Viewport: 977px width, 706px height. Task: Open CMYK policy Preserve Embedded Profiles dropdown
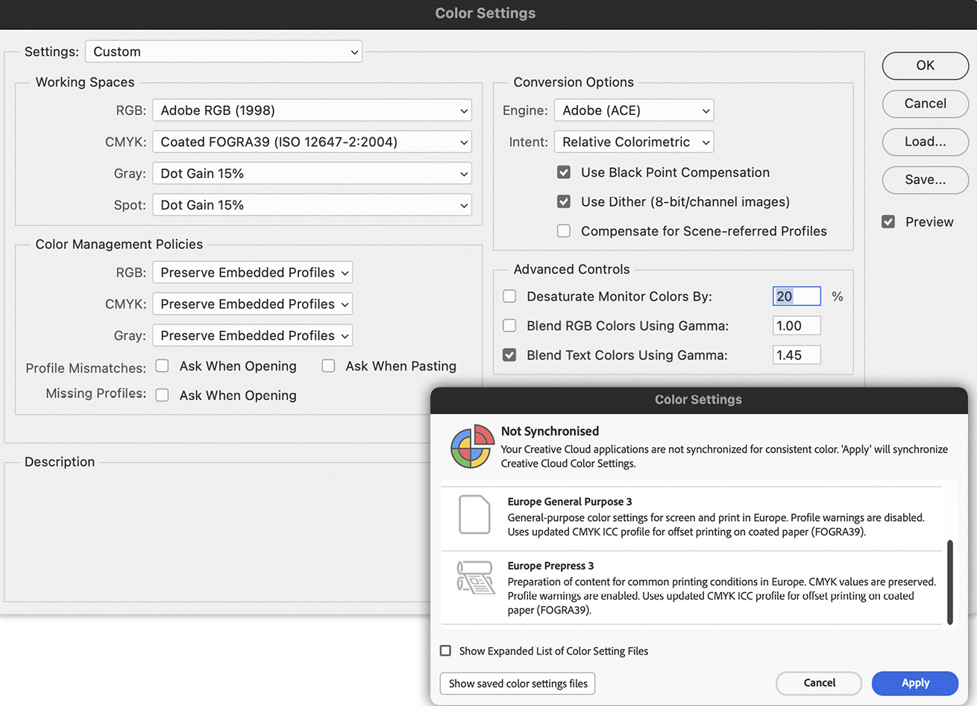pos(252,303)
